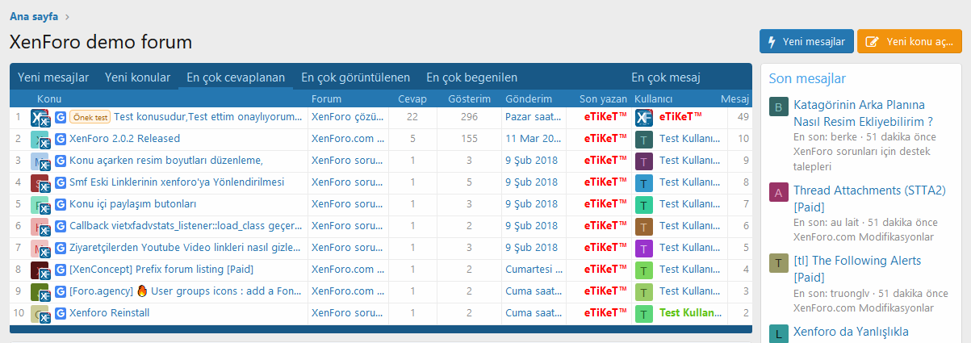Image resolution: width=971 pixels, height=343 pixels.
Task: Click the Google icon beside XenForo 2.0.2 Released
Action: point(61,139)
